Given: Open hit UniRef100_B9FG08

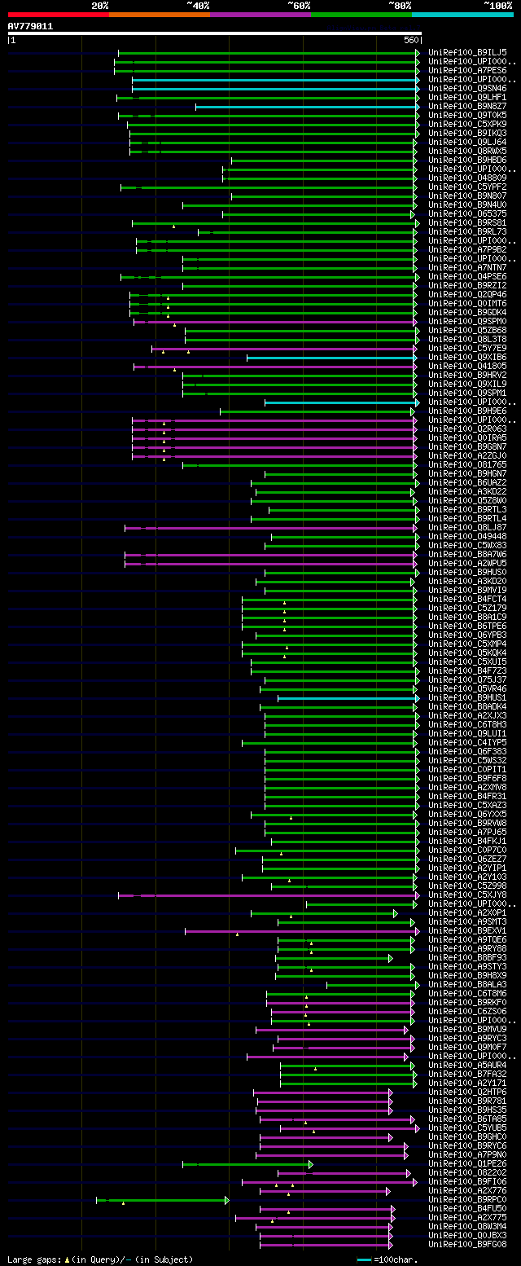Looking at the screenshot, I should point(467,1244).
